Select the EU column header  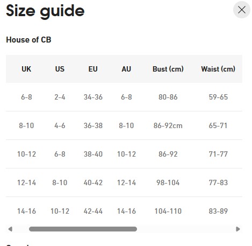pyautogui.click(x=93, y=69)
